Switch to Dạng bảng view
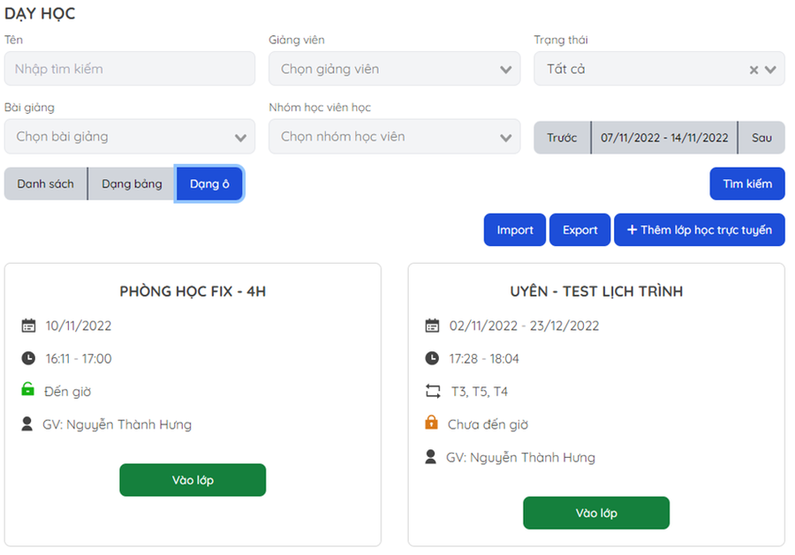This screenshot has height=555, width=795. [x=132, y=184]
